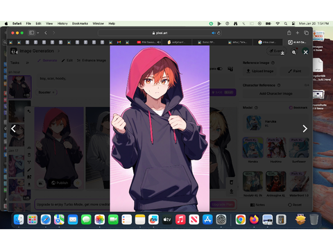Toggle the Safari sidebar
The height and width of the screenshot is (250, 333).
click(31, 33)
